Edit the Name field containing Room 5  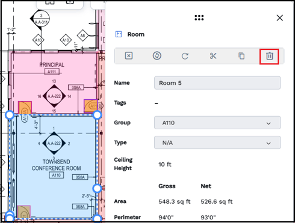coord(217,83)
